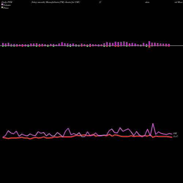Select the Price legend label
The image size is (183, 183).
[6, 8]
